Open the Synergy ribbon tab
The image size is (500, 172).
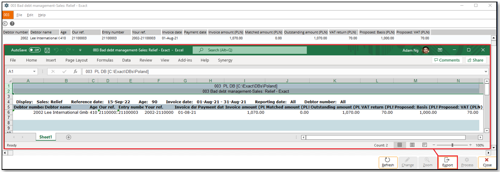pyautogui.click(x=225, y=60)
